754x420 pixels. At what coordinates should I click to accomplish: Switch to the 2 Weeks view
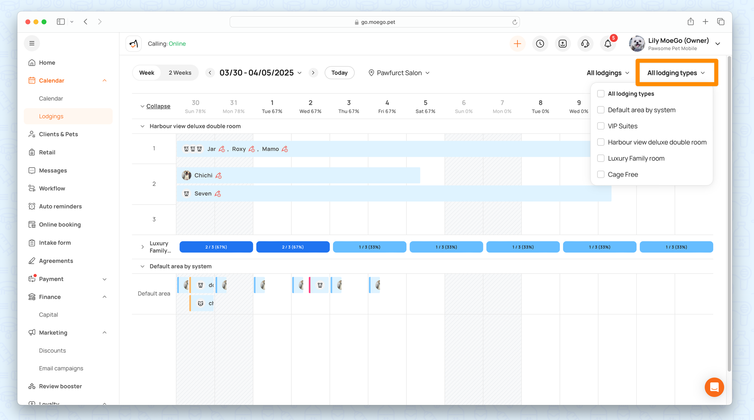[180, 73]
